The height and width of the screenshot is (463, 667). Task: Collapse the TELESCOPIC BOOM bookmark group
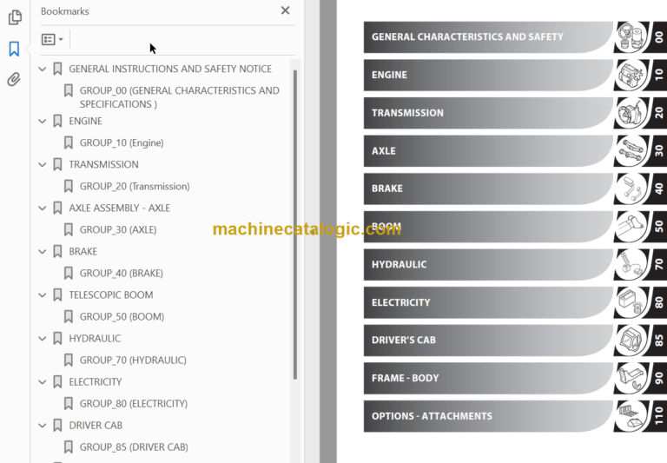[42, 294]
